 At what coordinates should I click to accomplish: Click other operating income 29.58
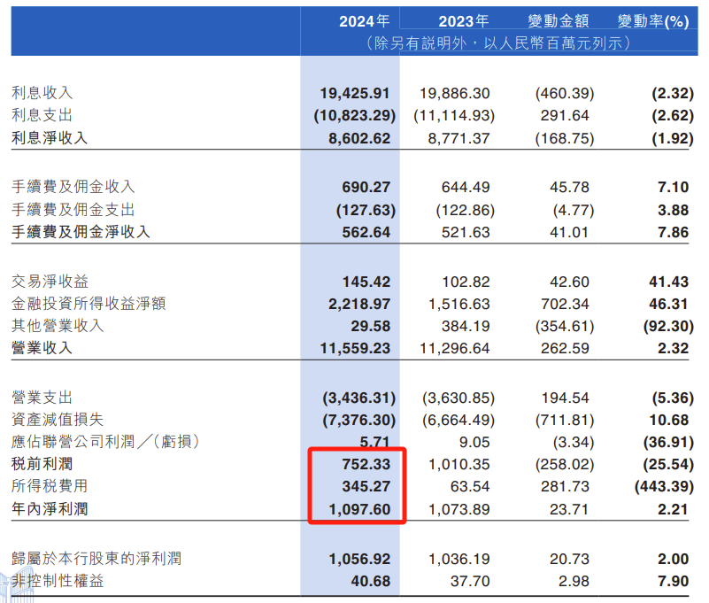[x=370, y=326]
